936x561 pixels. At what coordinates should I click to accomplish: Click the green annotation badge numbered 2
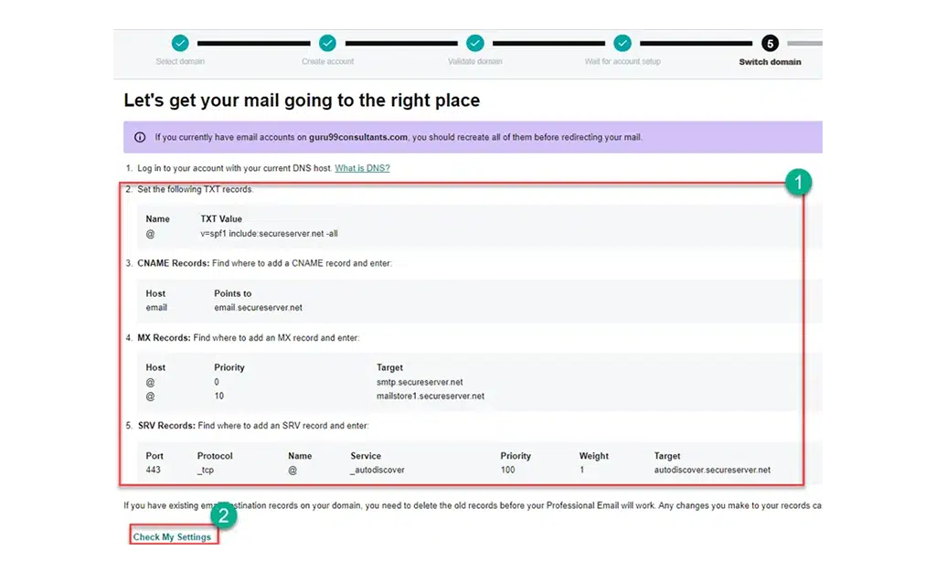click(222, 515)
